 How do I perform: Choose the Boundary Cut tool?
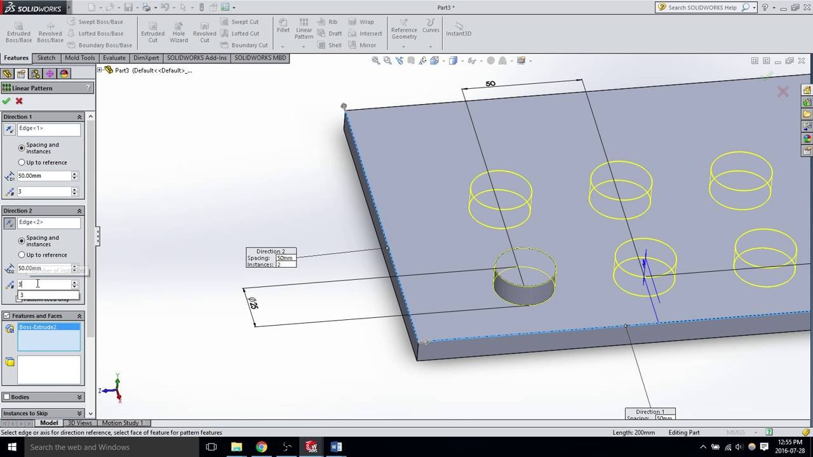coord(244,45)
